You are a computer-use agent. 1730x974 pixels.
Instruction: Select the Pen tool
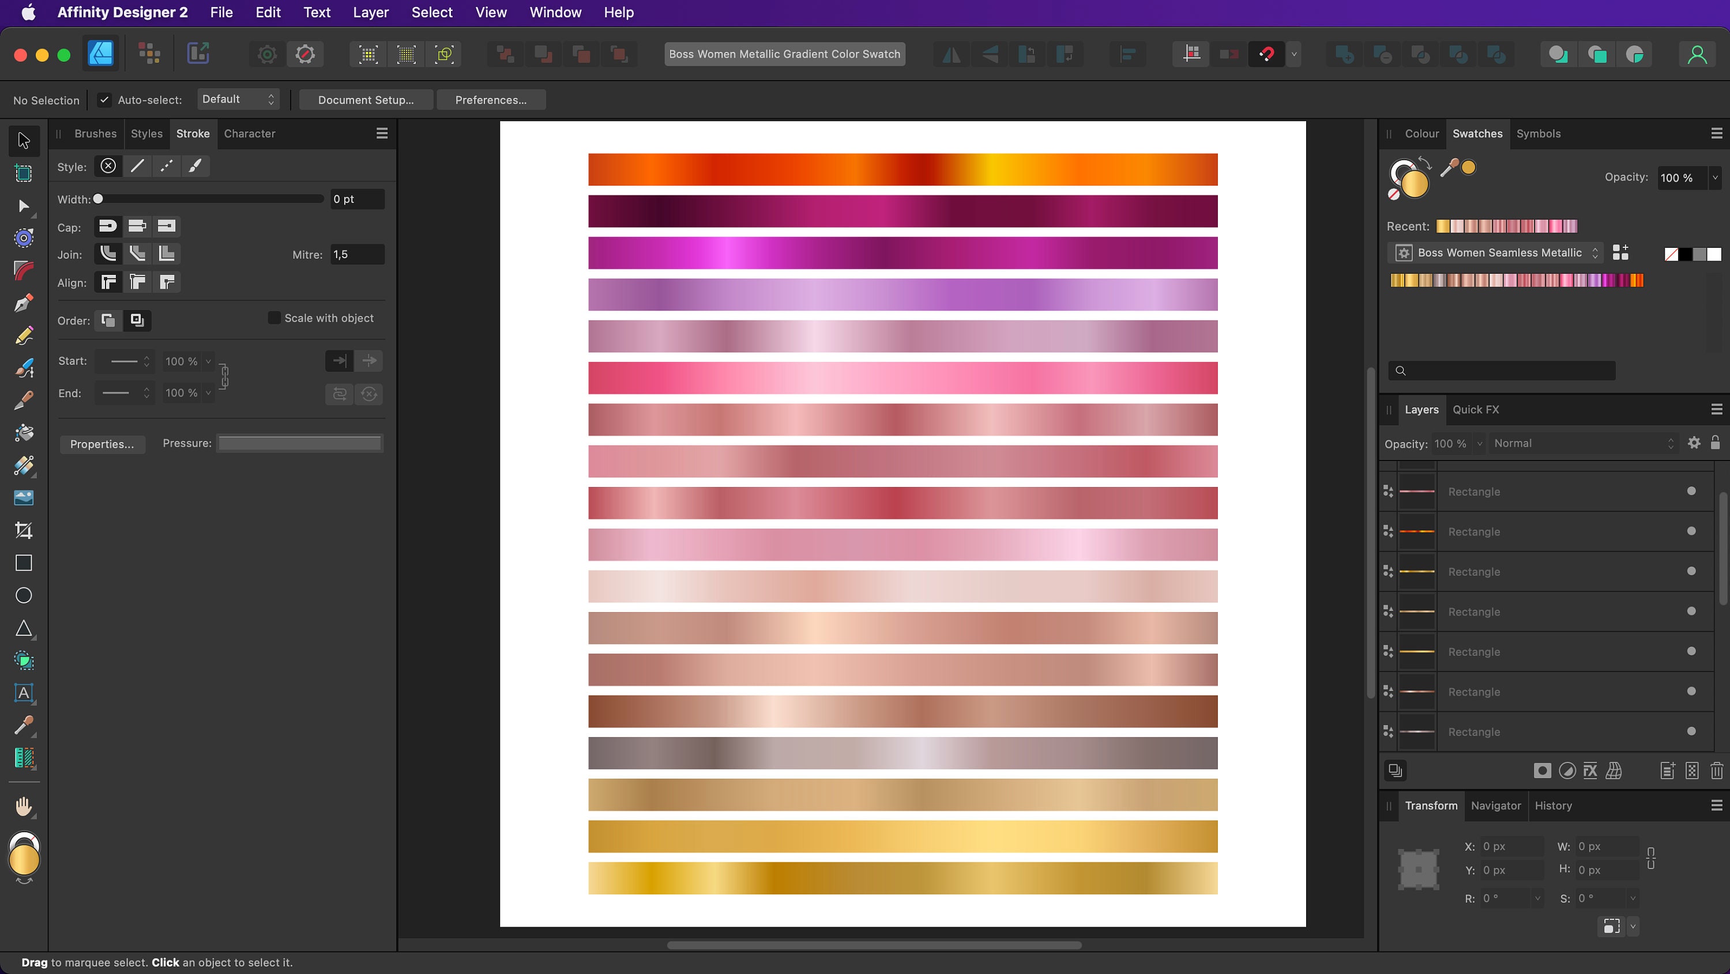pos(24,303)
